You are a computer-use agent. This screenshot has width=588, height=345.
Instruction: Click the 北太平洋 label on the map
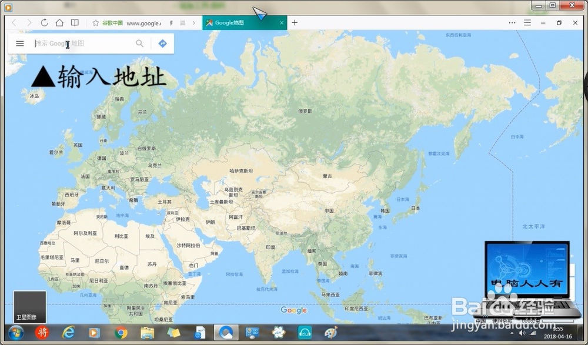(534, 226)
